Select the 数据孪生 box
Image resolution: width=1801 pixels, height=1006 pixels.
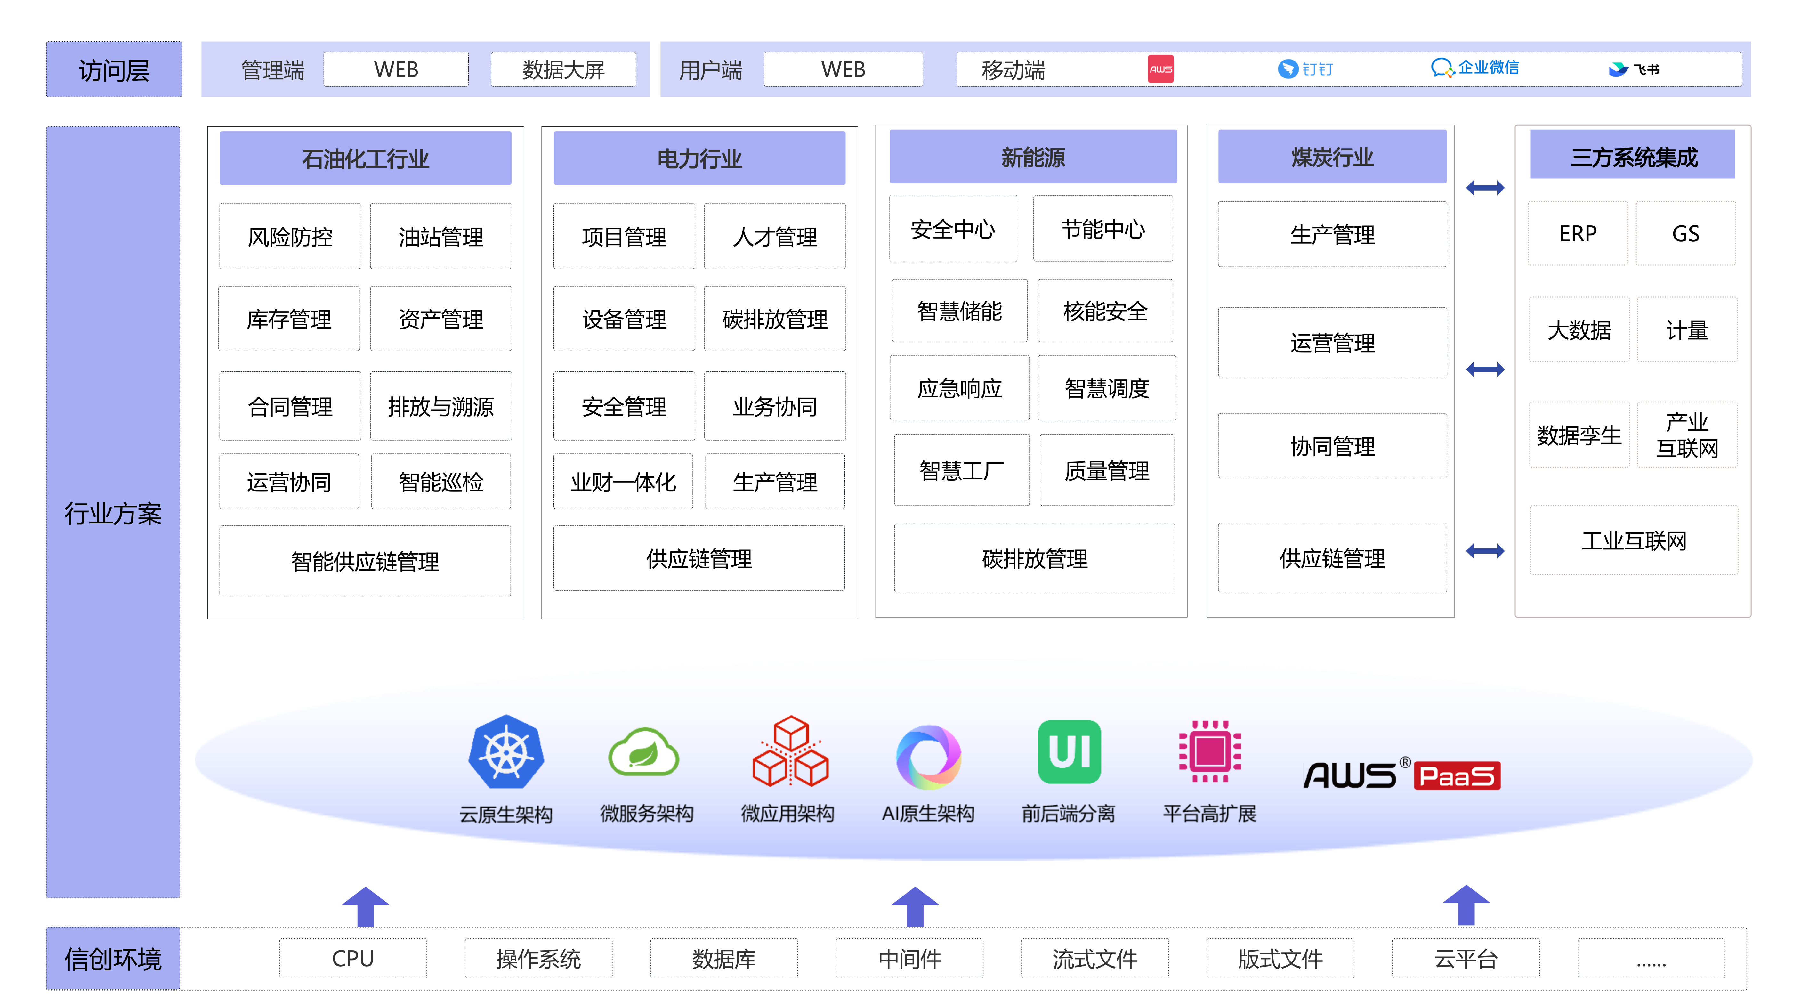coord(1579,435)
